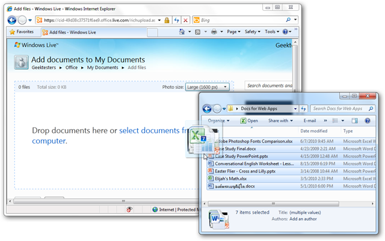Click the Geektesters breadcrumb link
Image resolution: width=385 pixels, height=241 pixels.
click(44, 67)
